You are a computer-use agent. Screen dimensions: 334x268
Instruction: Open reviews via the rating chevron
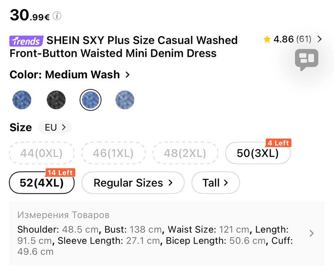point(320,39)
